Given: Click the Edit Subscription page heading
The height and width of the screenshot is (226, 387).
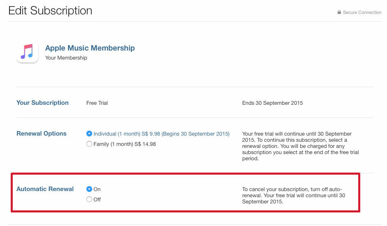Looking at the screenshot, I should [50, 11].
